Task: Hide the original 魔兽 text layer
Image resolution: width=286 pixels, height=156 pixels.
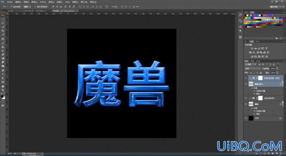Action: coord(246,104)
